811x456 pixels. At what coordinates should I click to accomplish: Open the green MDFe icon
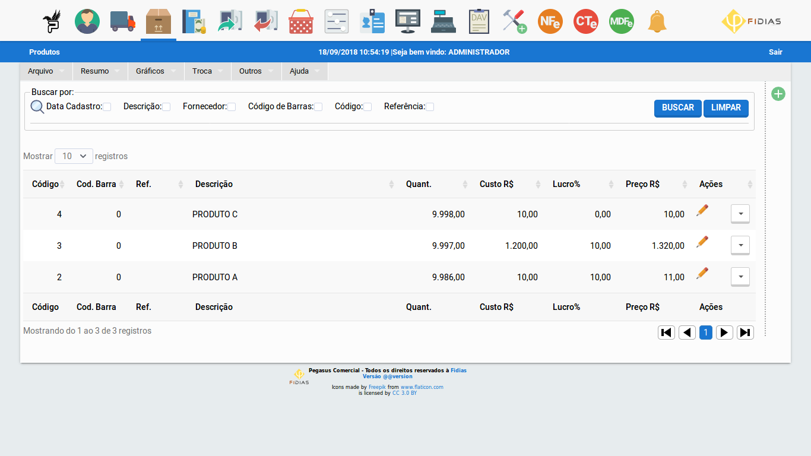point(621,21)
